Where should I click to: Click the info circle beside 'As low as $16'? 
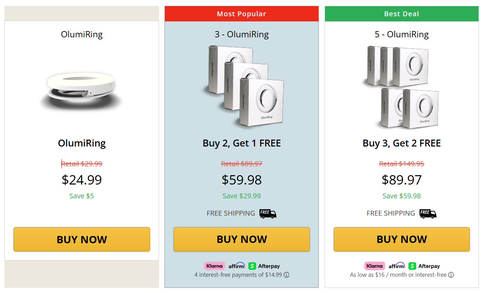451,275
